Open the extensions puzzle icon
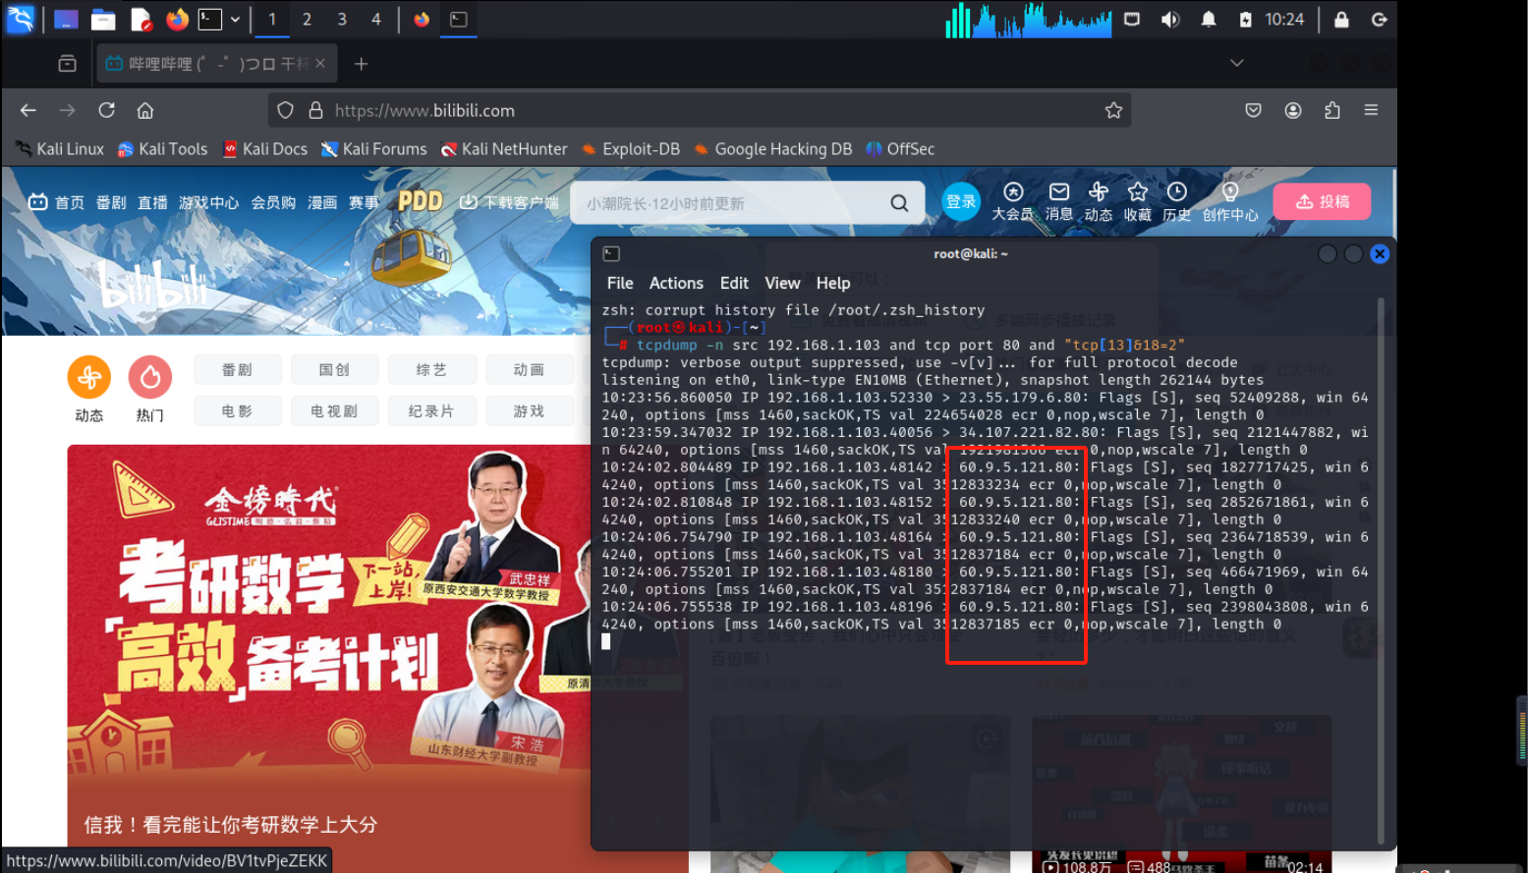 (x=1332, y=110)
